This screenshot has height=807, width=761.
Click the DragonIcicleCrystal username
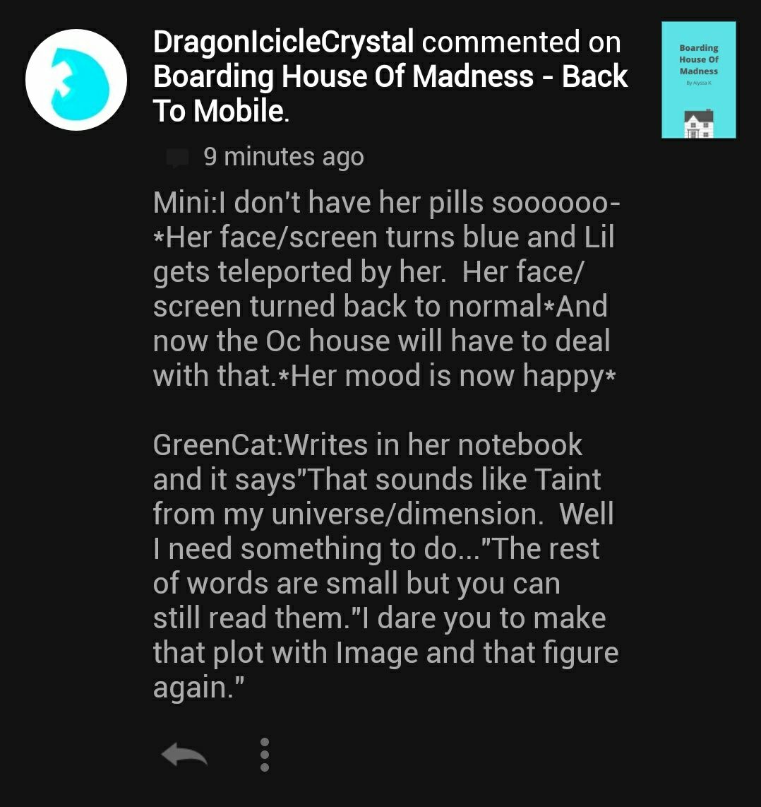point(283,41)
